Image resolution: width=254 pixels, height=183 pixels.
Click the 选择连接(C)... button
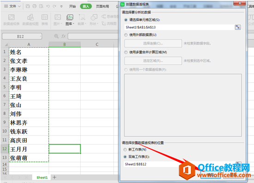[x=153, y=43]
